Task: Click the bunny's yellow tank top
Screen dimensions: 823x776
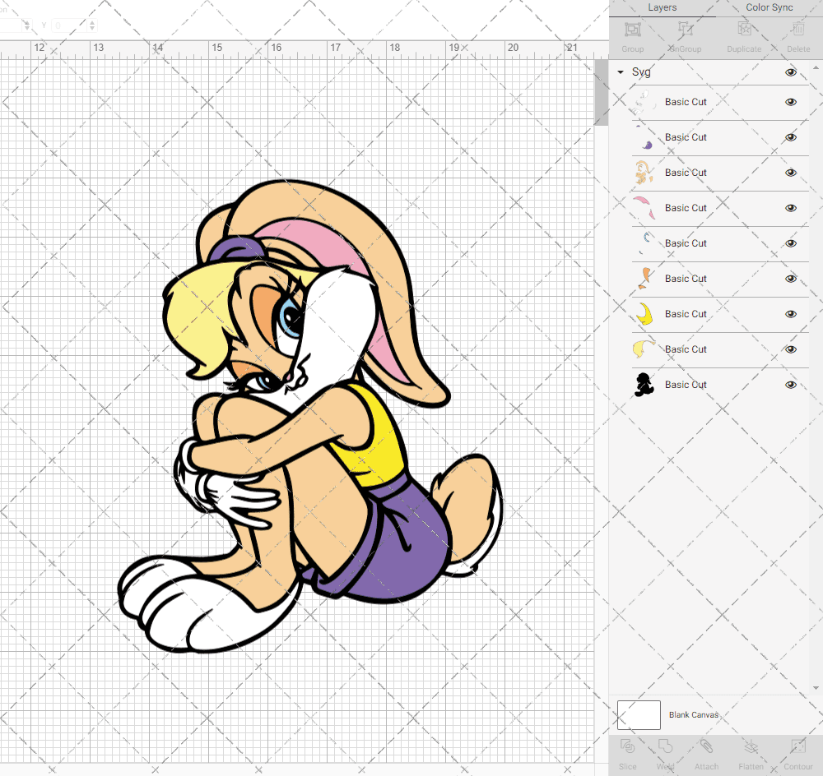Action: [384, 446]
